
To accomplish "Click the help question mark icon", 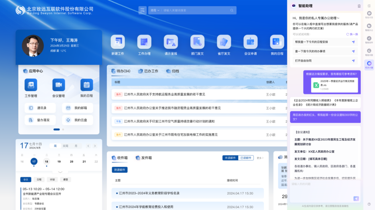I will click(x=369, y=204).
